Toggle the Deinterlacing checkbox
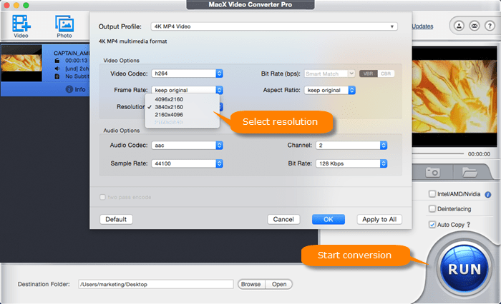This screenshot has height=304, width=501. coord(432,208)
